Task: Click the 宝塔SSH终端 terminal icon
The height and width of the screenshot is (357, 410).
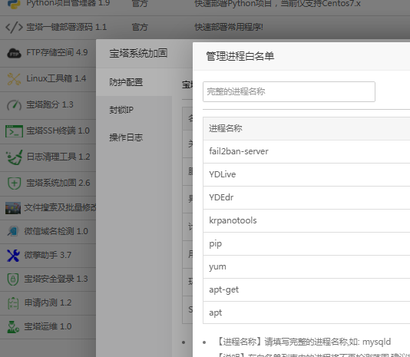Action: (14, 131)
